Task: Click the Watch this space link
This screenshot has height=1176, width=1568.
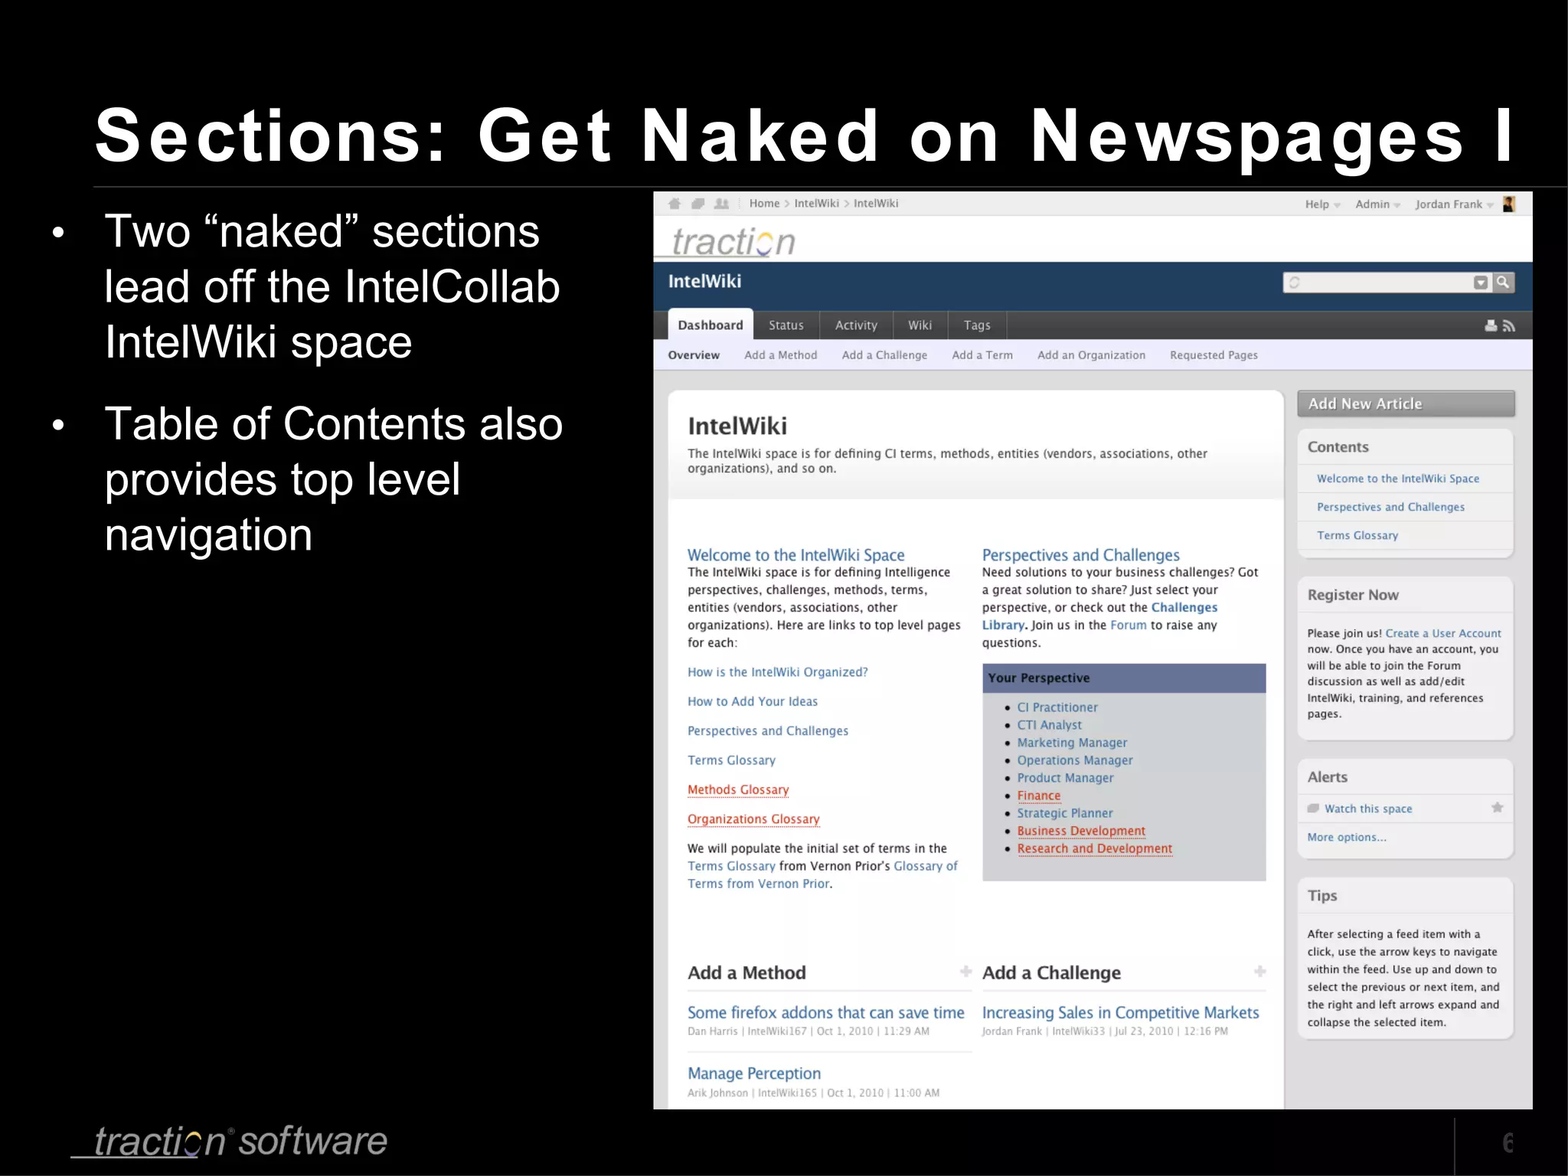Action: click(x=1368, y=808)
